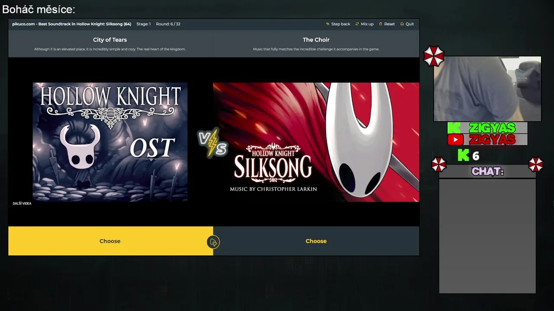Click the Mix up button
Viewport: 554px width, 311px height.
tap(364, 24)
